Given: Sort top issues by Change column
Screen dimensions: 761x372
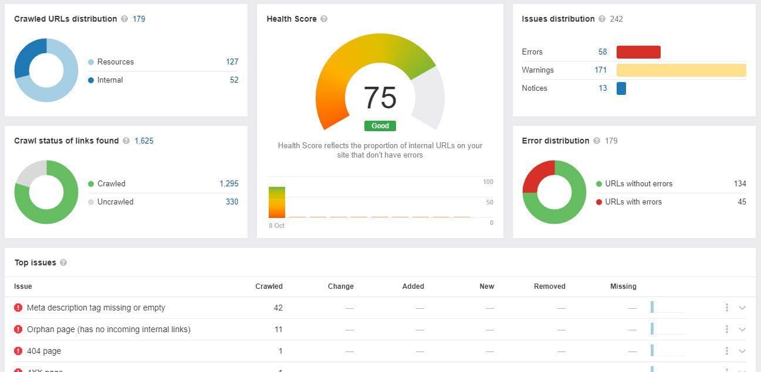Looking at the screenshot, I should [x=341, y=286].
